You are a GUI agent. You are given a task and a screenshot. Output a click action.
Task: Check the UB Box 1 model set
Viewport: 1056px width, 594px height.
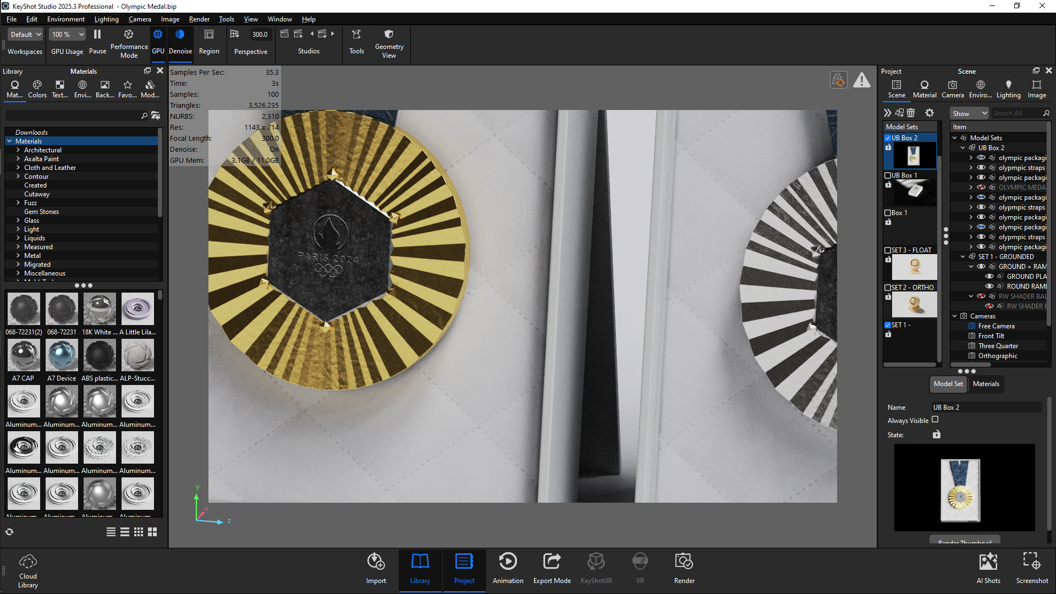888,175
